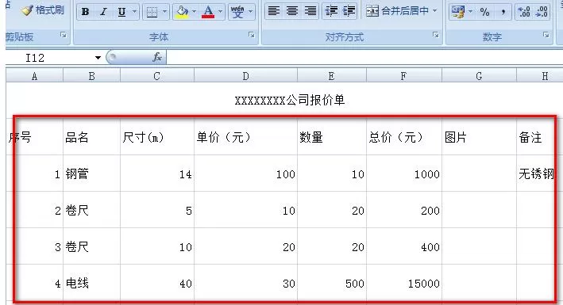Select header cell 尺寸(m)
This screenshot has height=305, width=563.
pyautogui.click(x=157, y=137)
